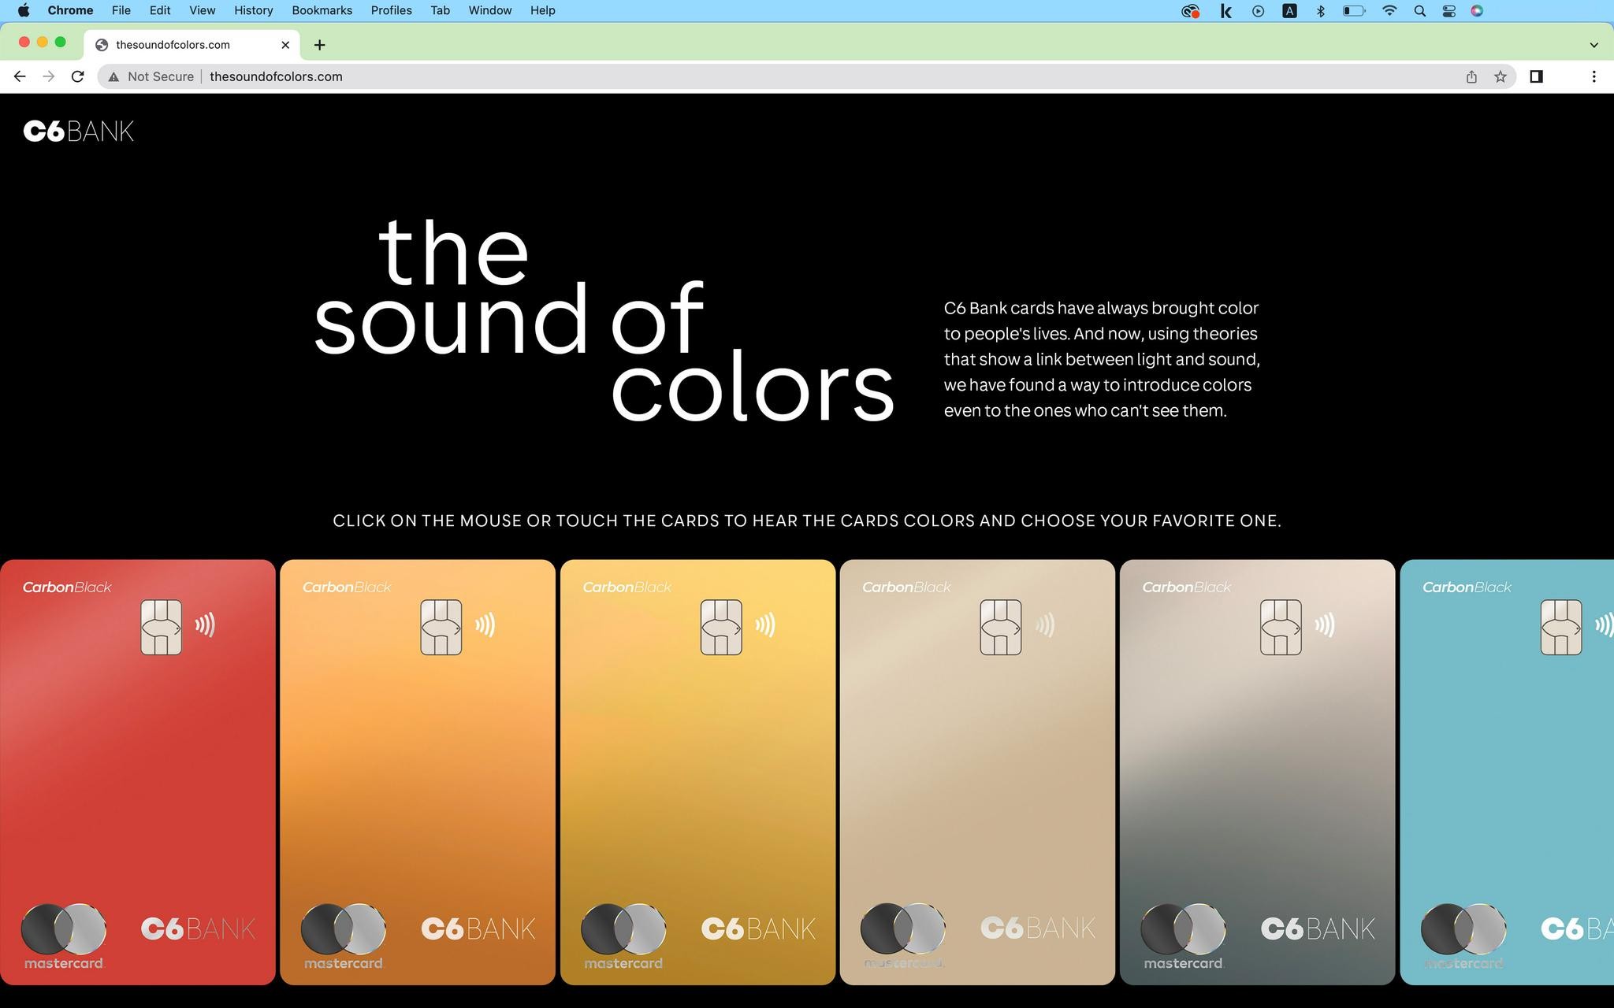
Task: Expand the tab search chevron
Action: tap(1594, 45)
